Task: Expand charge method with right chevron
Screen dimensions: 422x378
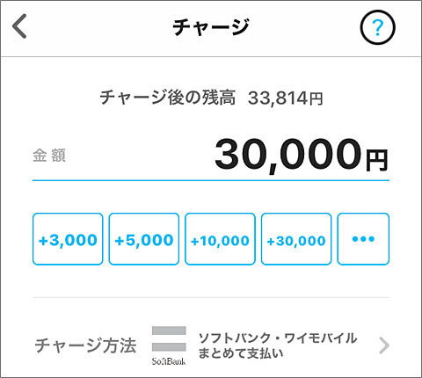Action: (x=384, y=345)
